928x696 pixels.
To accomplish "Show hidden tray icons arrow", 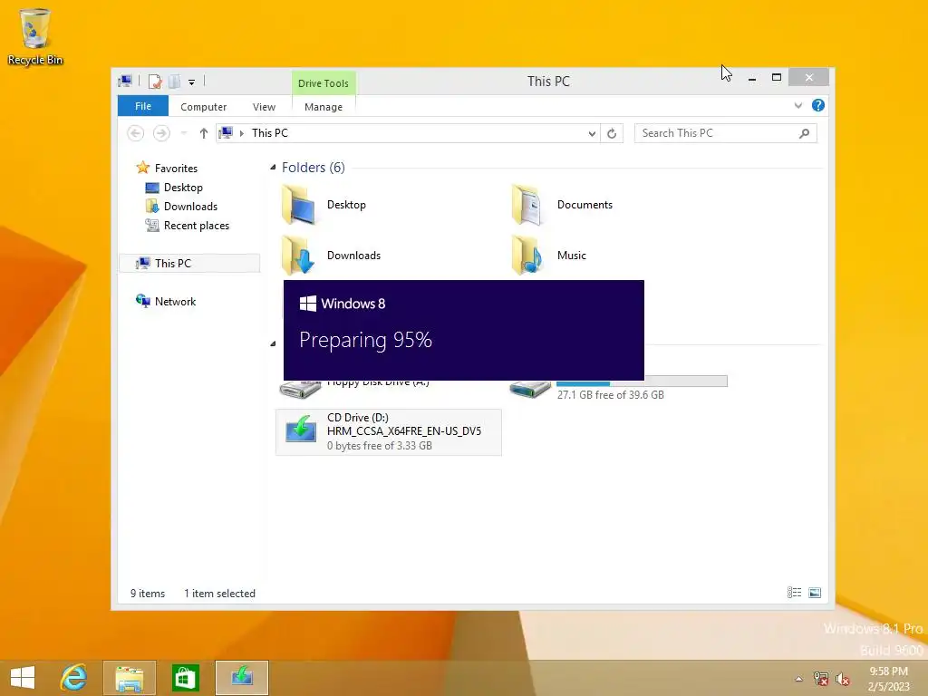I will click(x=799, y=679).
